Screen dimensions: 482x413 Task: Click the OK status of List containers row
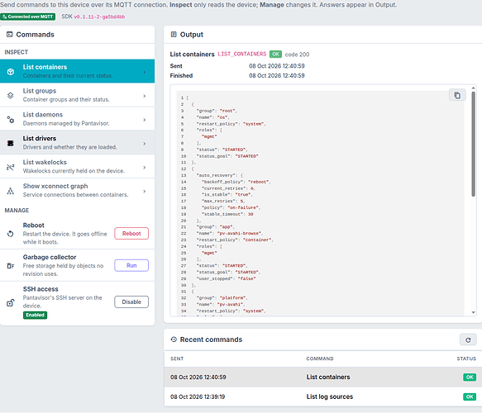470,377
